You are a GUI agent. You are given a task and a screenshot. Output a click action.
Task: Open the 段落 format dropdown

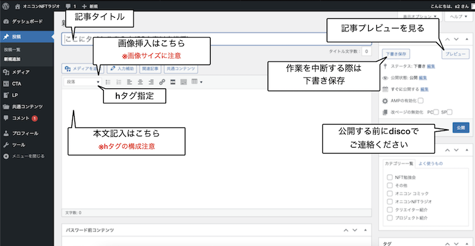pos(83,82)
